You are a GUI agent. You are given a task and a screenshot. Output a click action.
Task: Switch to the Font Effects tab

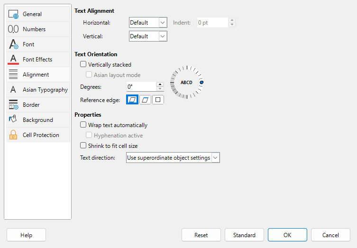click(38, 60)
